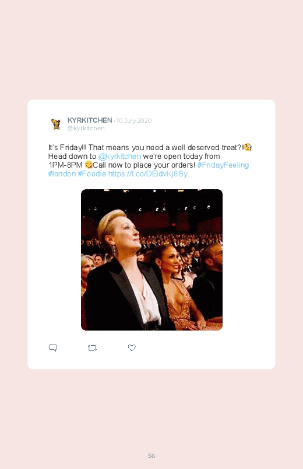This screenshot has height=469, width=303.
Task: Click the monocle face emoji
Action: [x=248, y=147]
